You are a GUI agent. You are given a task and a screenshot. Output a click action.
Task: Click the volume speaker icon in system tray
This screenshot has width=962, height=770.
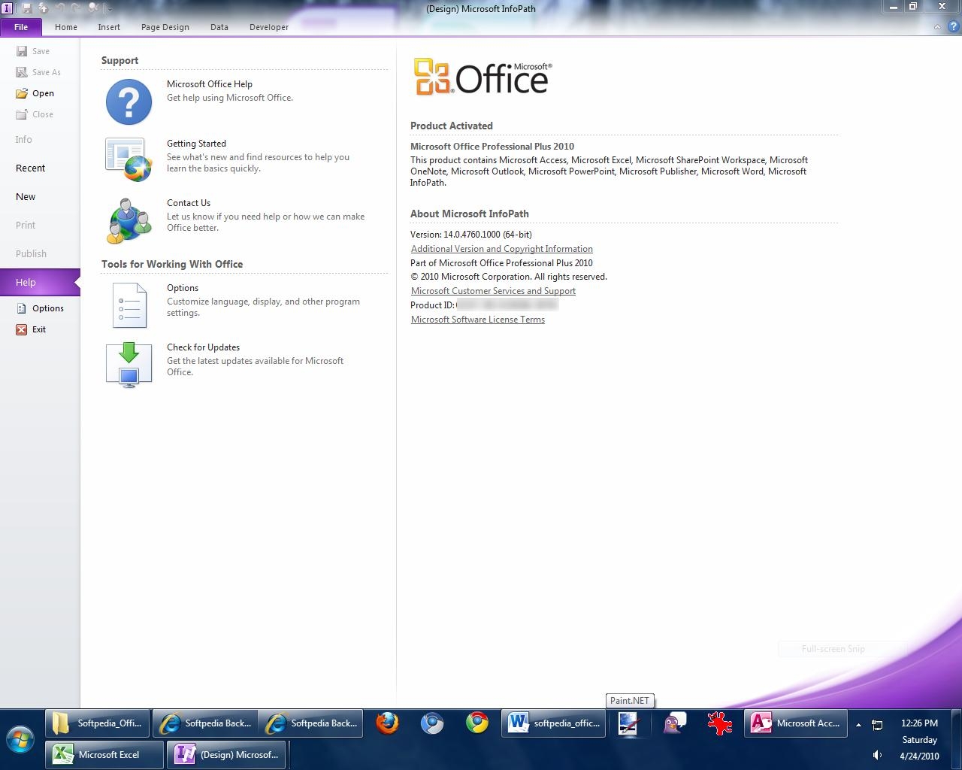[x=877, y=756]
